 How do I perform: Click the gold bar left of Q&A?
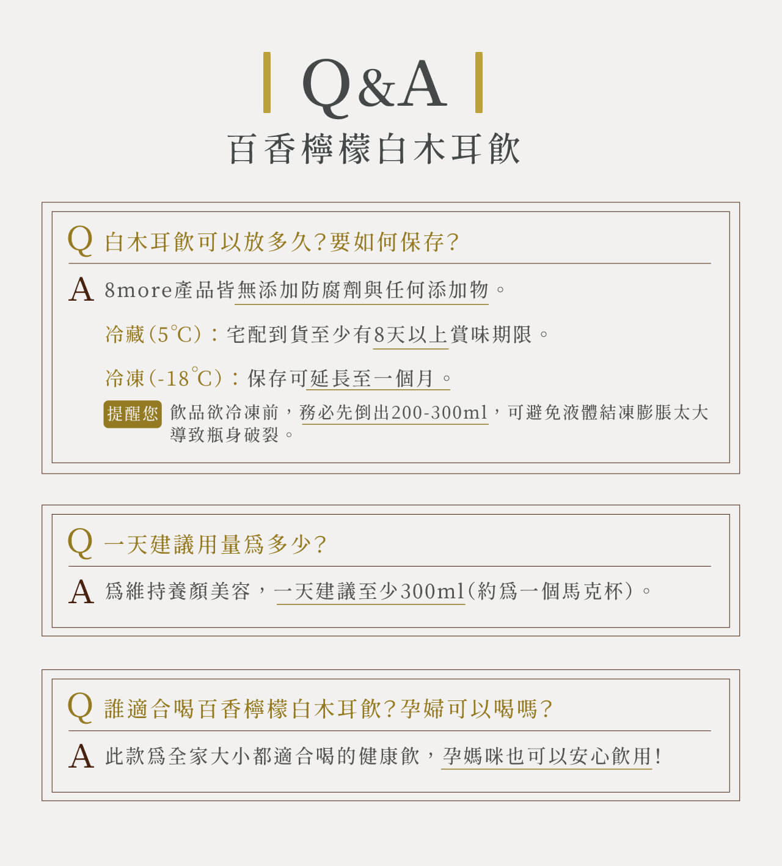pos(267,83)
